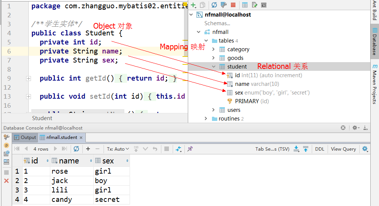
Task: Add a new row with plus icon
Action: pos(88,149)
